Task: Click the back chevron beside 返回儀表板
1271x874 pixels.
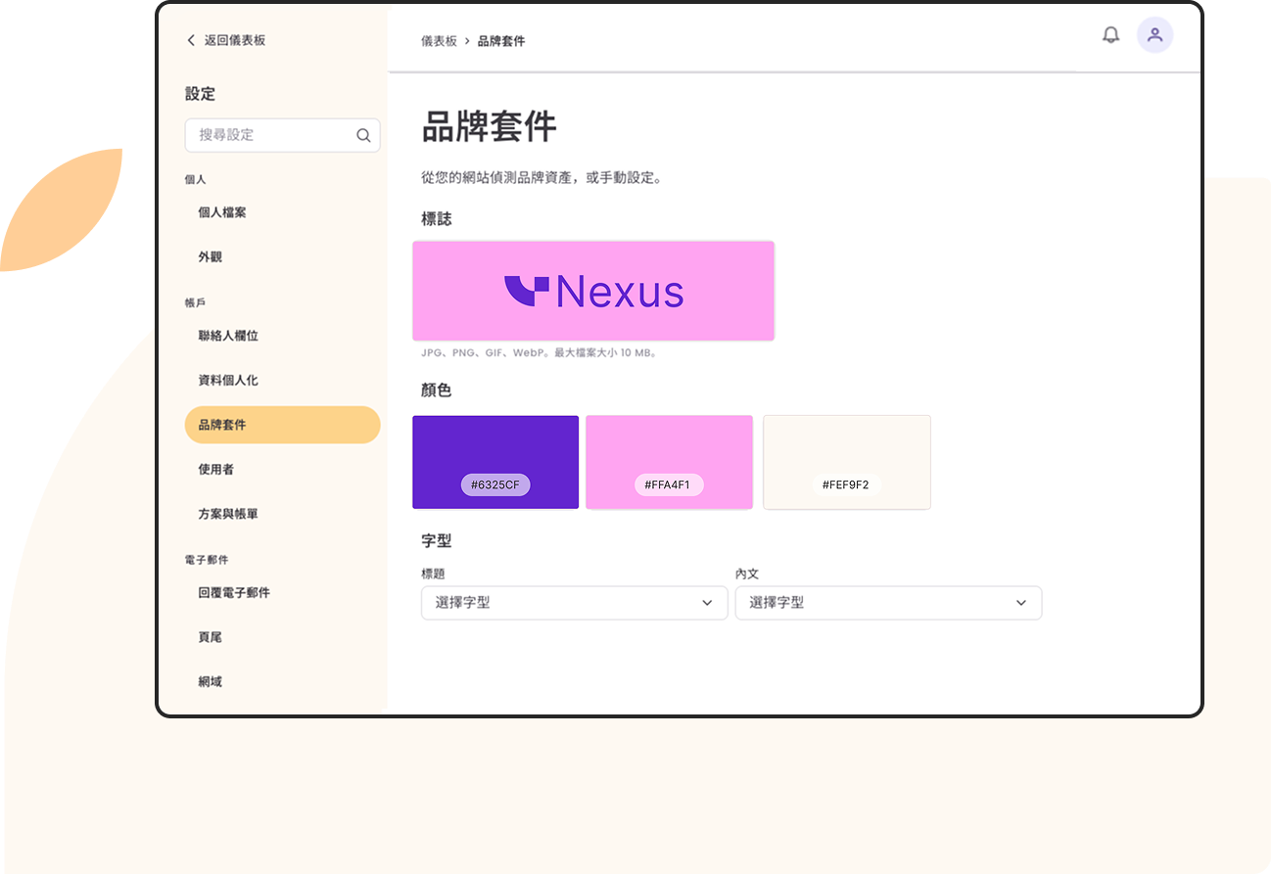Action: coord(191,40)
